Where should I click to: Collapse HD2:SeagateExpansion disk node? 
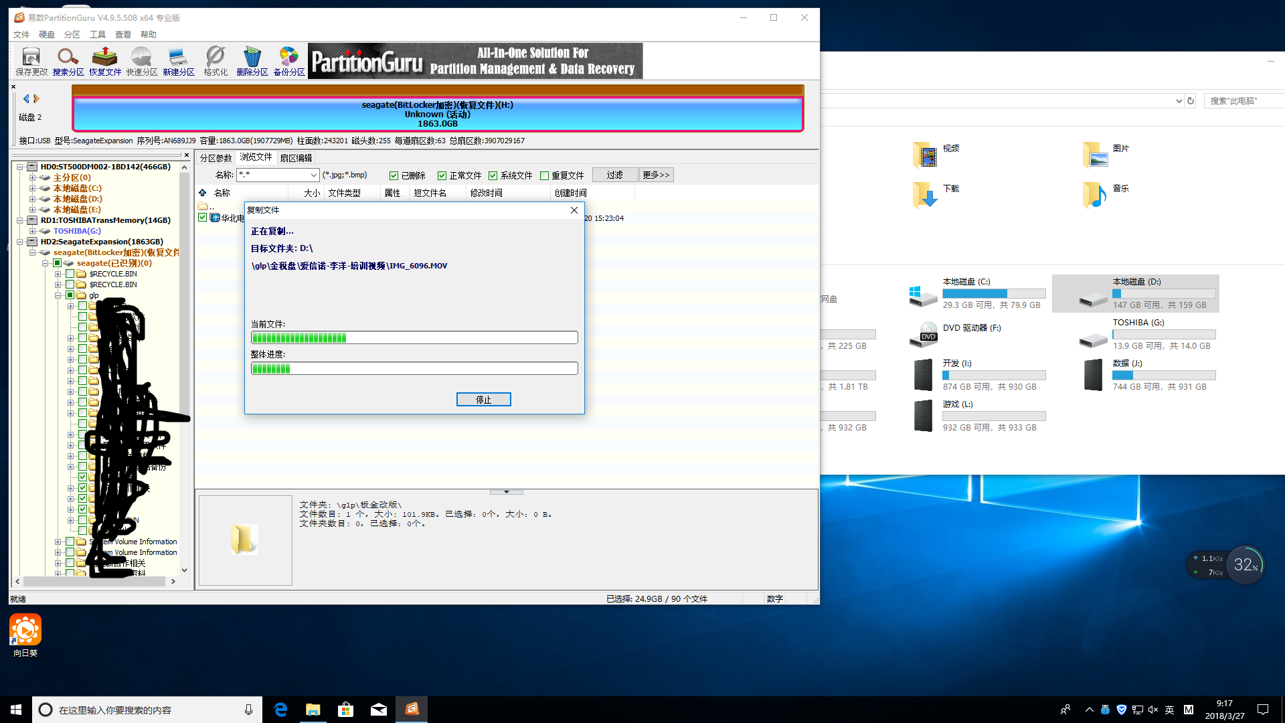coord(20,242)
